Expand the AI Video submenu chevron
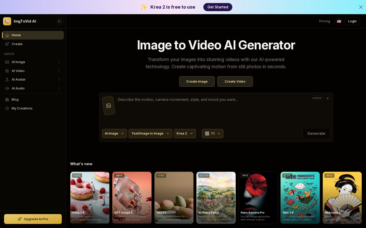Screen dimensions: 366x228 click(59, 71)
